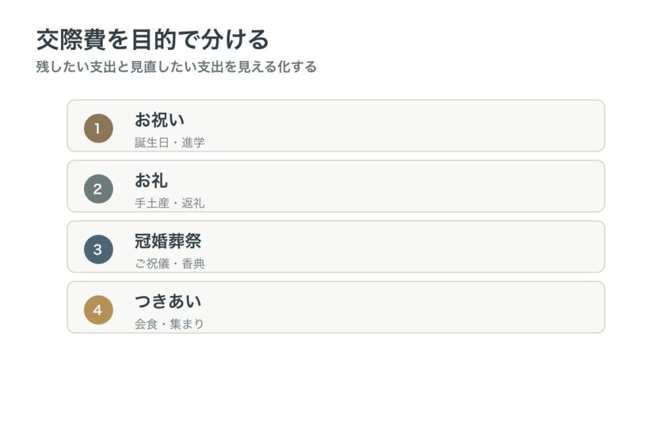Screen dimensions: 672x426
Task: Click the slide title 交際費を目的で分ける
Action: [152, 40]
